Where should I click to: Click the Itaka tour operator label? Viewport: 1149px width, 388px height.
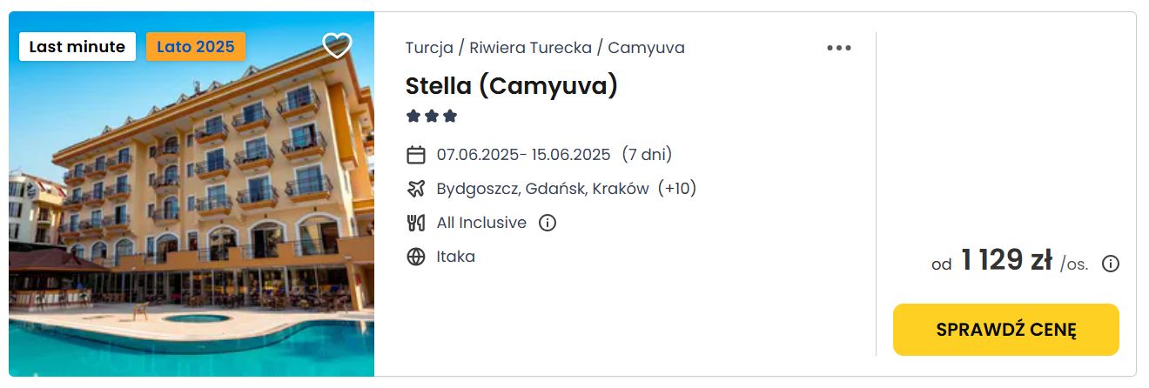(x=456, y=257)
